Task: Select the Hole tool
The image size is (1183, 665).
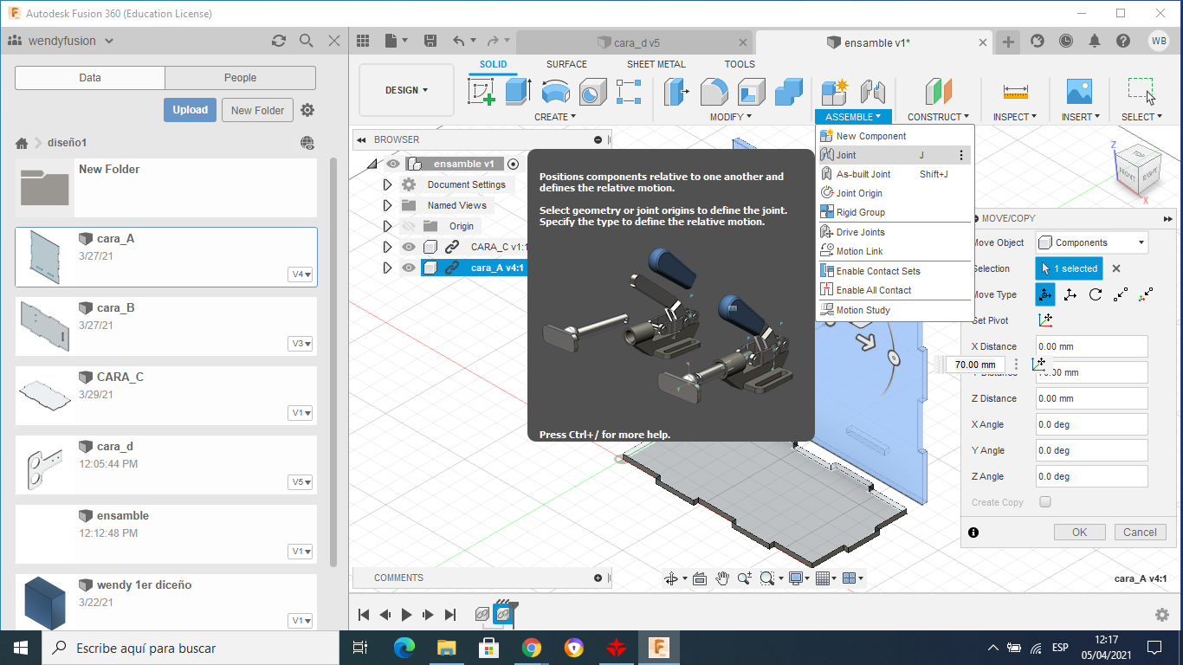Action: (x=592, y=92)
